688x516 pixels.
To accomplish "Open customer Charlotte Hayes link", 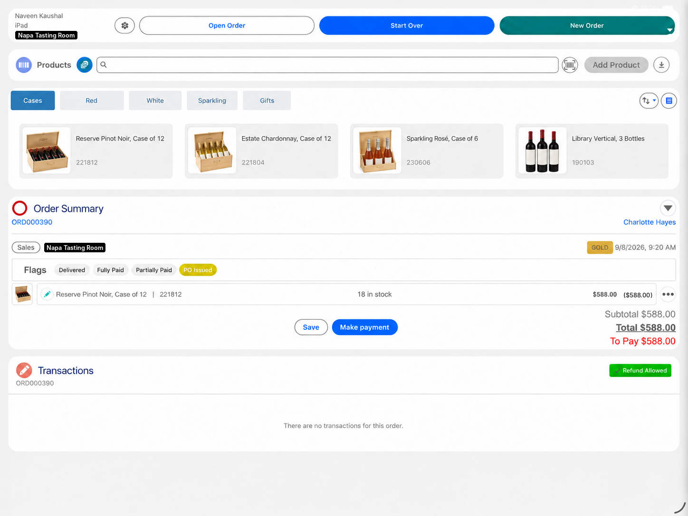I will coord(650,222).
